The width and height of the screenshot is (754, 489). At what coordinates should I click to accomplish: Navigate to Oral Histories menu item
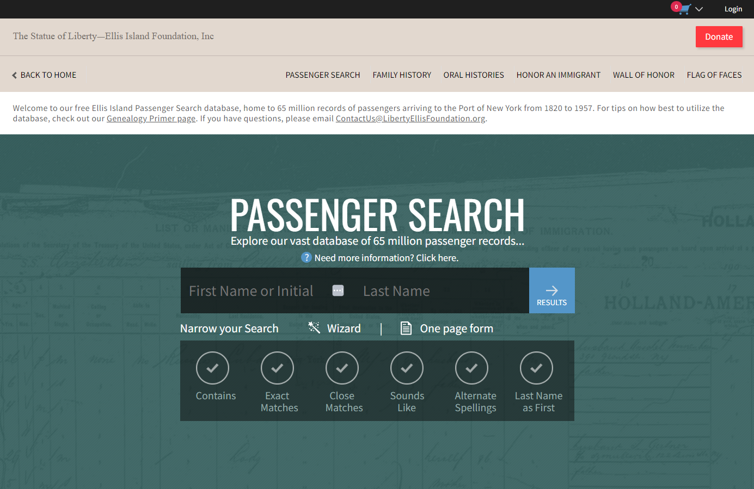coord(474,75)
